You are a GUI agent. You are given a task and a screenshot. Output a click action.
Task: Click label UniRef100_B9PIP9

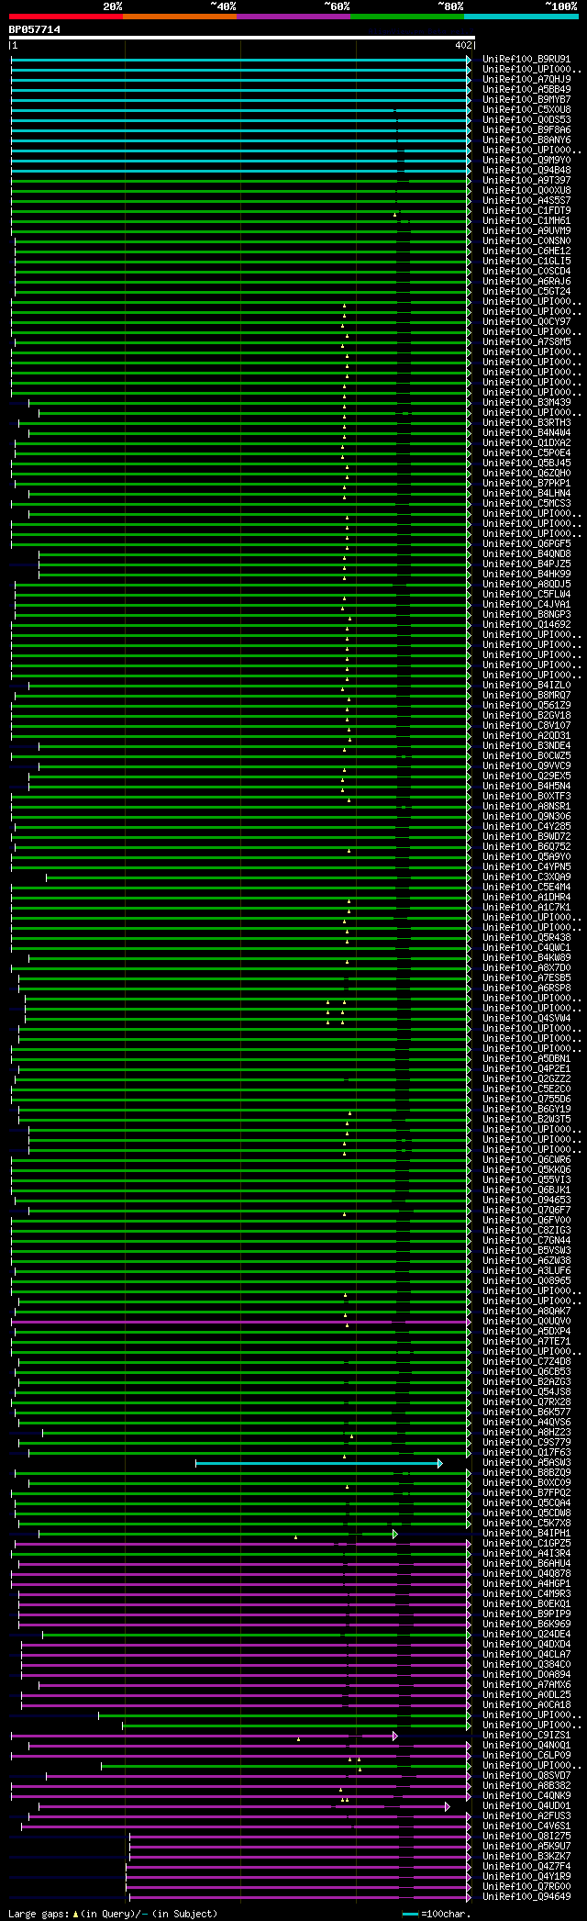click(x=527, y=1614)
